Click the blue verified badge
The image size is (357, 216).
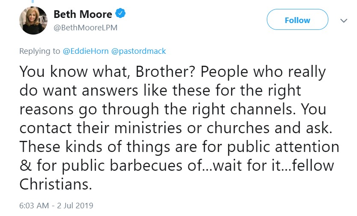coord(121,15)
